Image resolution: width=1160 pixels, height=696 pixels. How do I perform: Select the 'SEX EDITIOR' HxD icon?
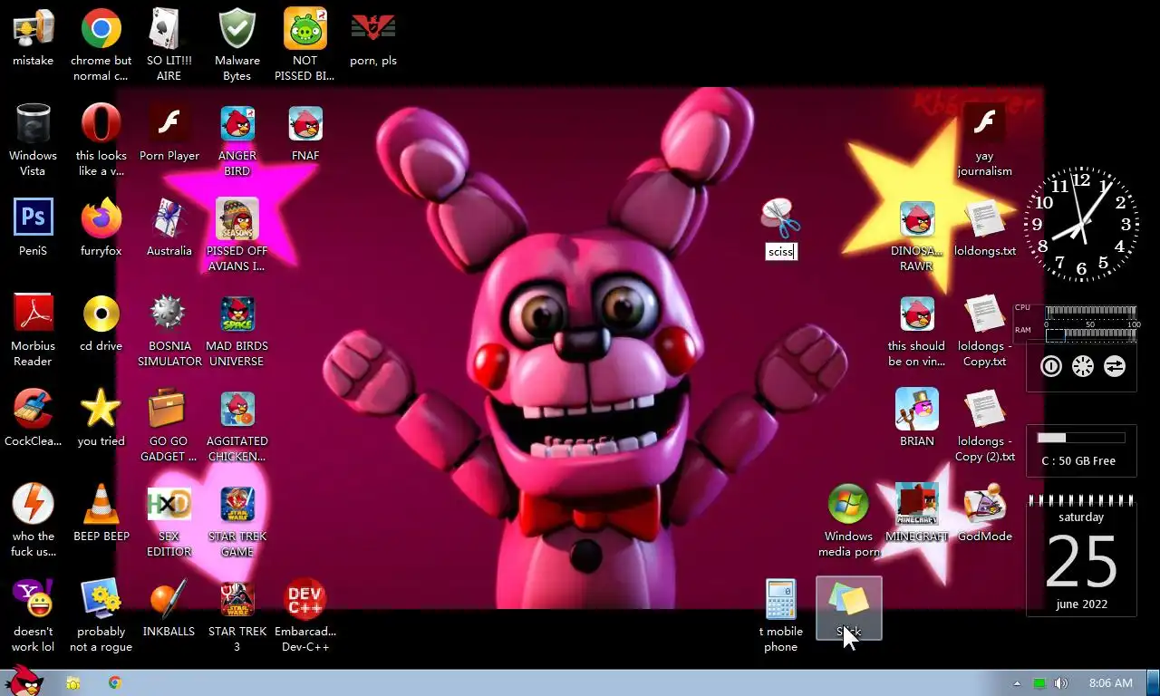(x=169, y=504)
